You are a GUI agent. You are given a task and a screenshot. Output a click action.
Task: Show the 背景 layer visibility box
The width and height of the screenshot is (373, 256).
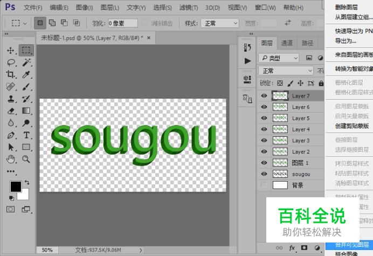[x=264, y=185]
